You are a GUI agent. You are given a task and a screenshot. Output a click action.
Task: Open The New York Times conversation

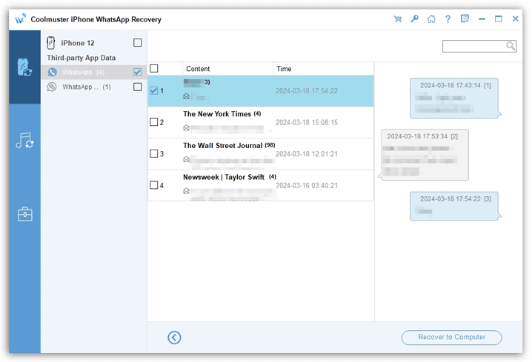pos(261,122)
